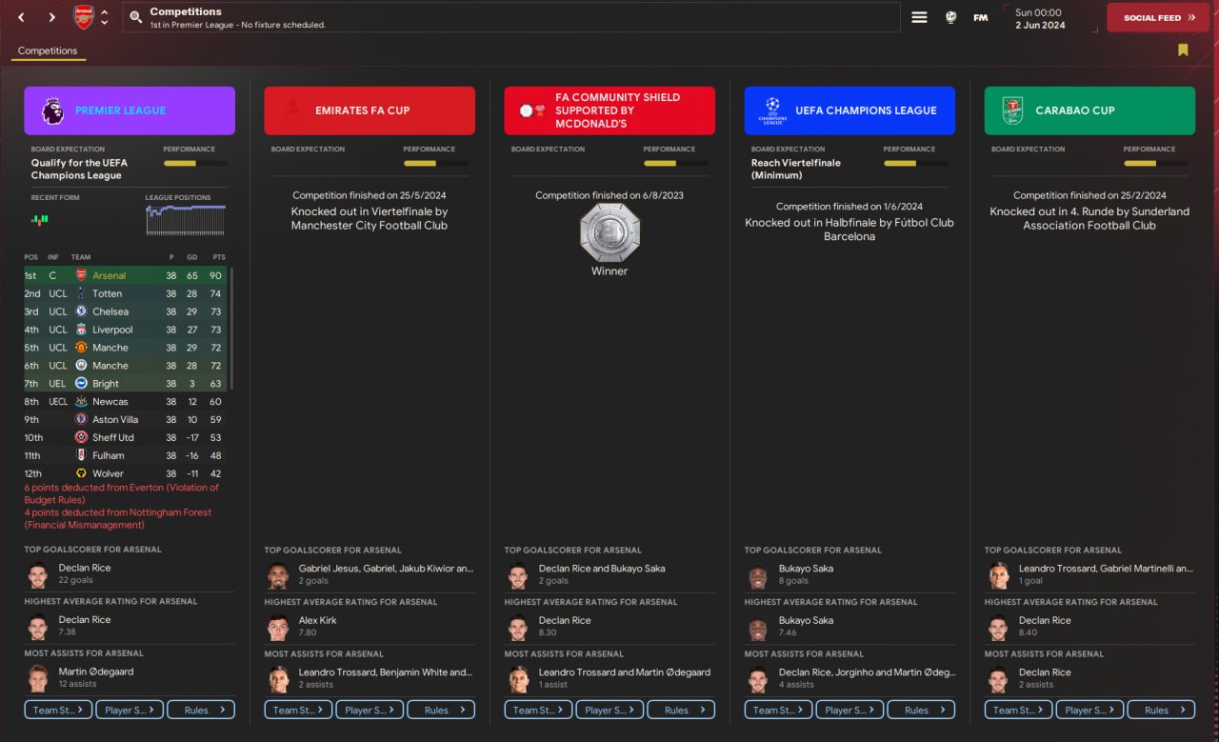Click "Knocked out in Halbfinale by Fútbol Club Barcelona"
Screen dimensions: 1219x742
[849, 230]
